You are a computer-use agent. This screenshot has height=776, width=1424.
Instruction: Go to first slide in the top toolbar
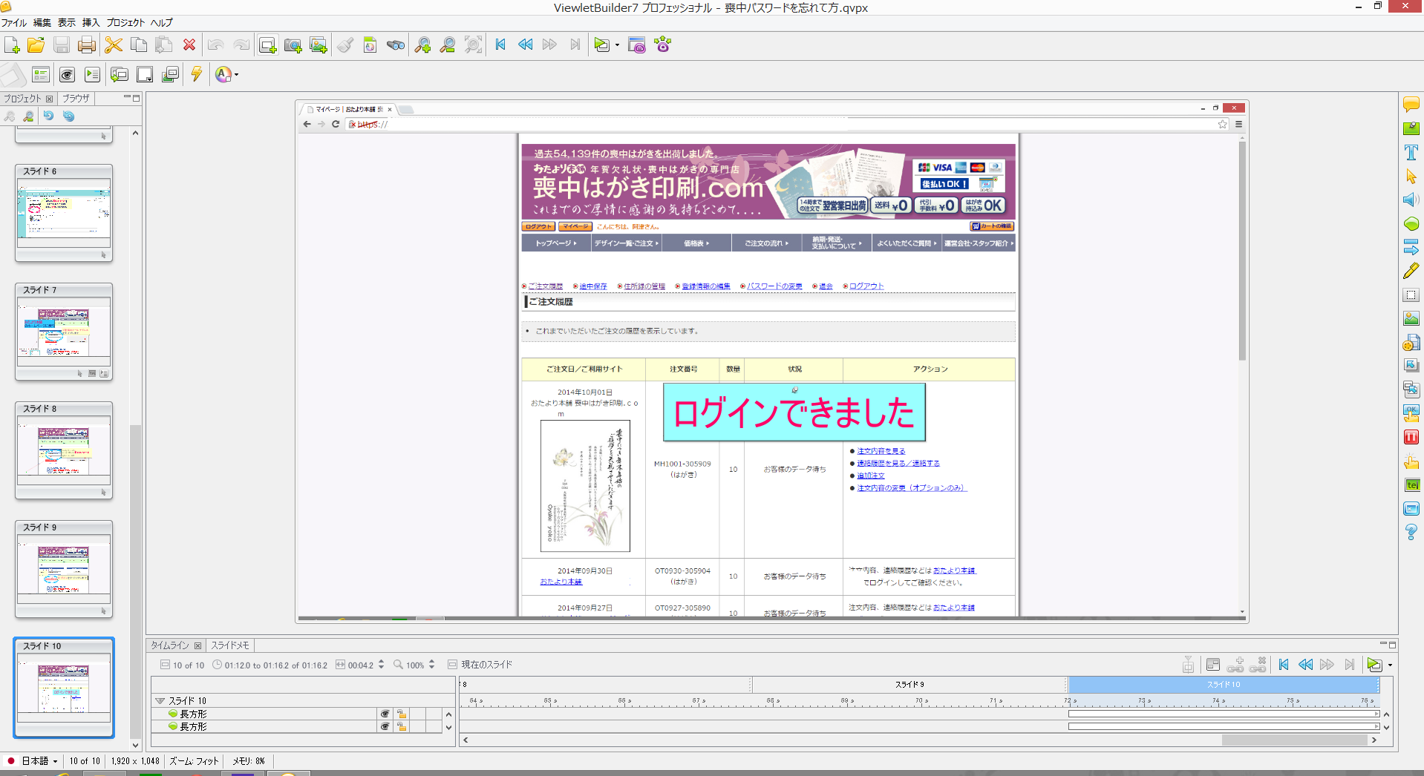[500, 45]
